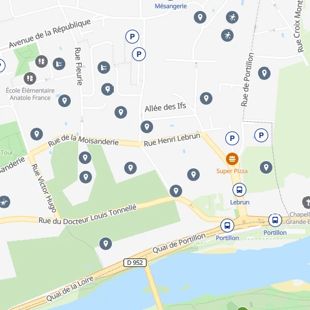Open the horse riding icon near Rue Victor Hugo
This screenshot has height=310, width=310.
(4, 202)
